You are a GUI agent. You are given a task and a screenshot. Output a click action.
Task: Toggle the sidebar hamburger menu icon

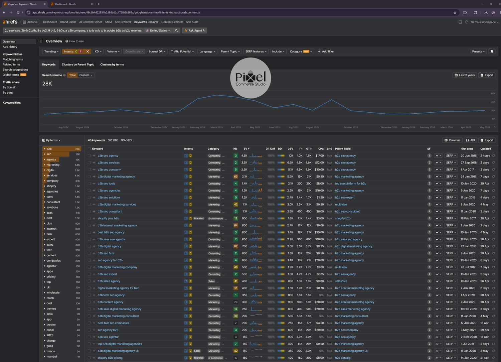[x=41, y=41]
